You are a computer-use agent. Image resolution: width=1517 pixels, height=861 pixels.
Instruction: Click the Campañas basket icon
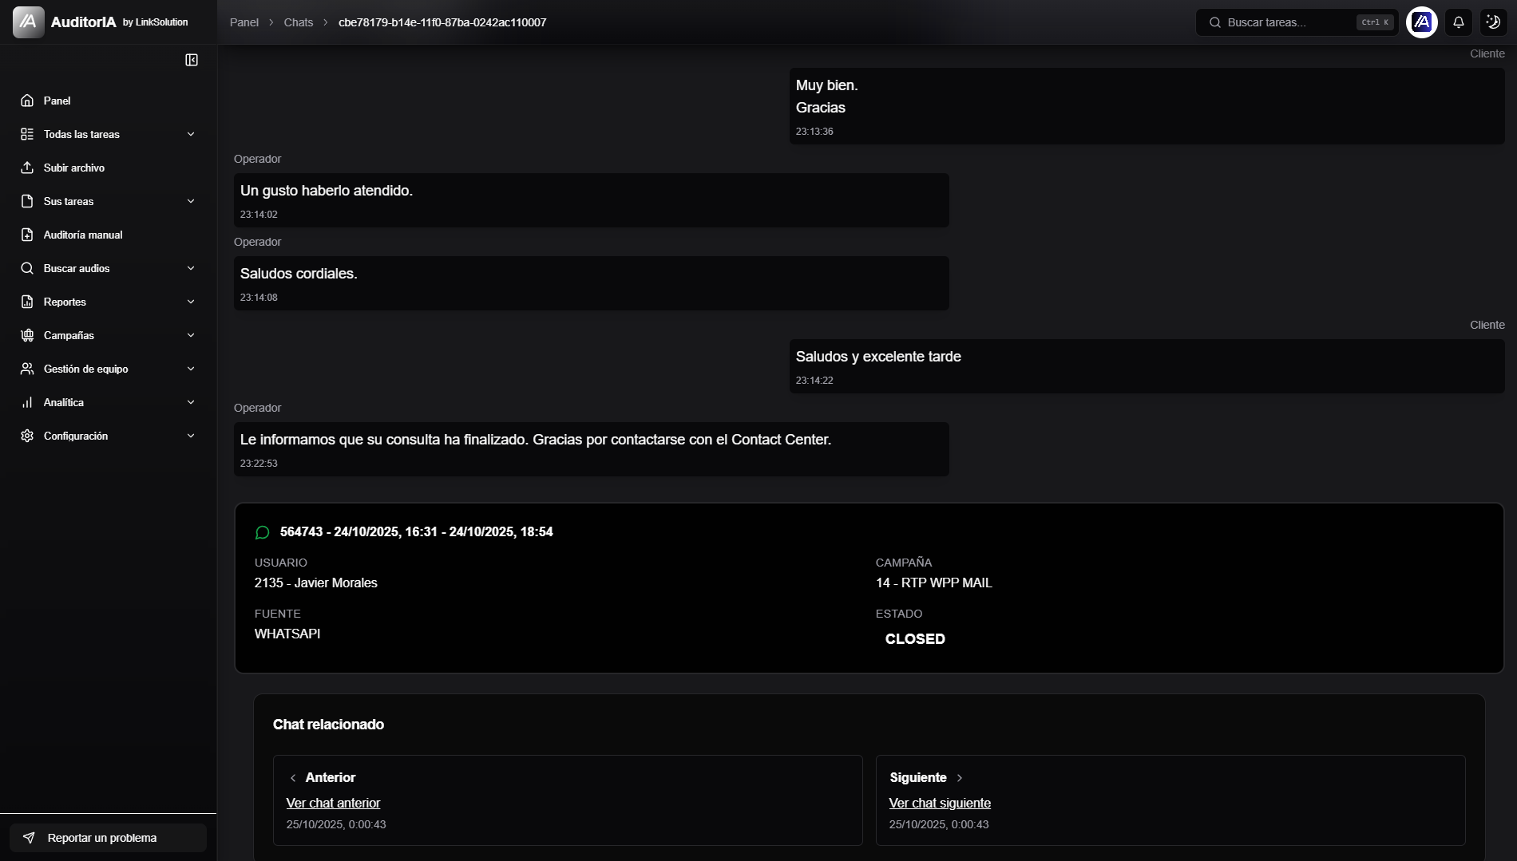pos(27,335)
